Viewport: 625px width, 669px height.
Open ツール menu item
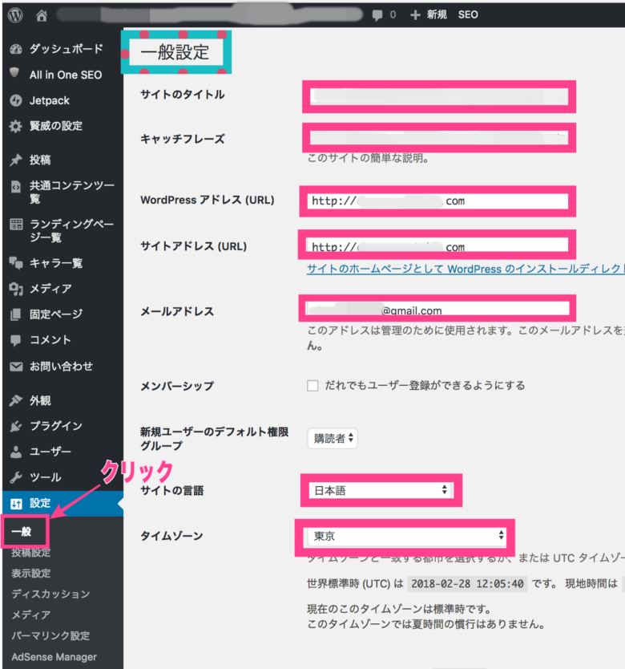click(x=45, y=477)
